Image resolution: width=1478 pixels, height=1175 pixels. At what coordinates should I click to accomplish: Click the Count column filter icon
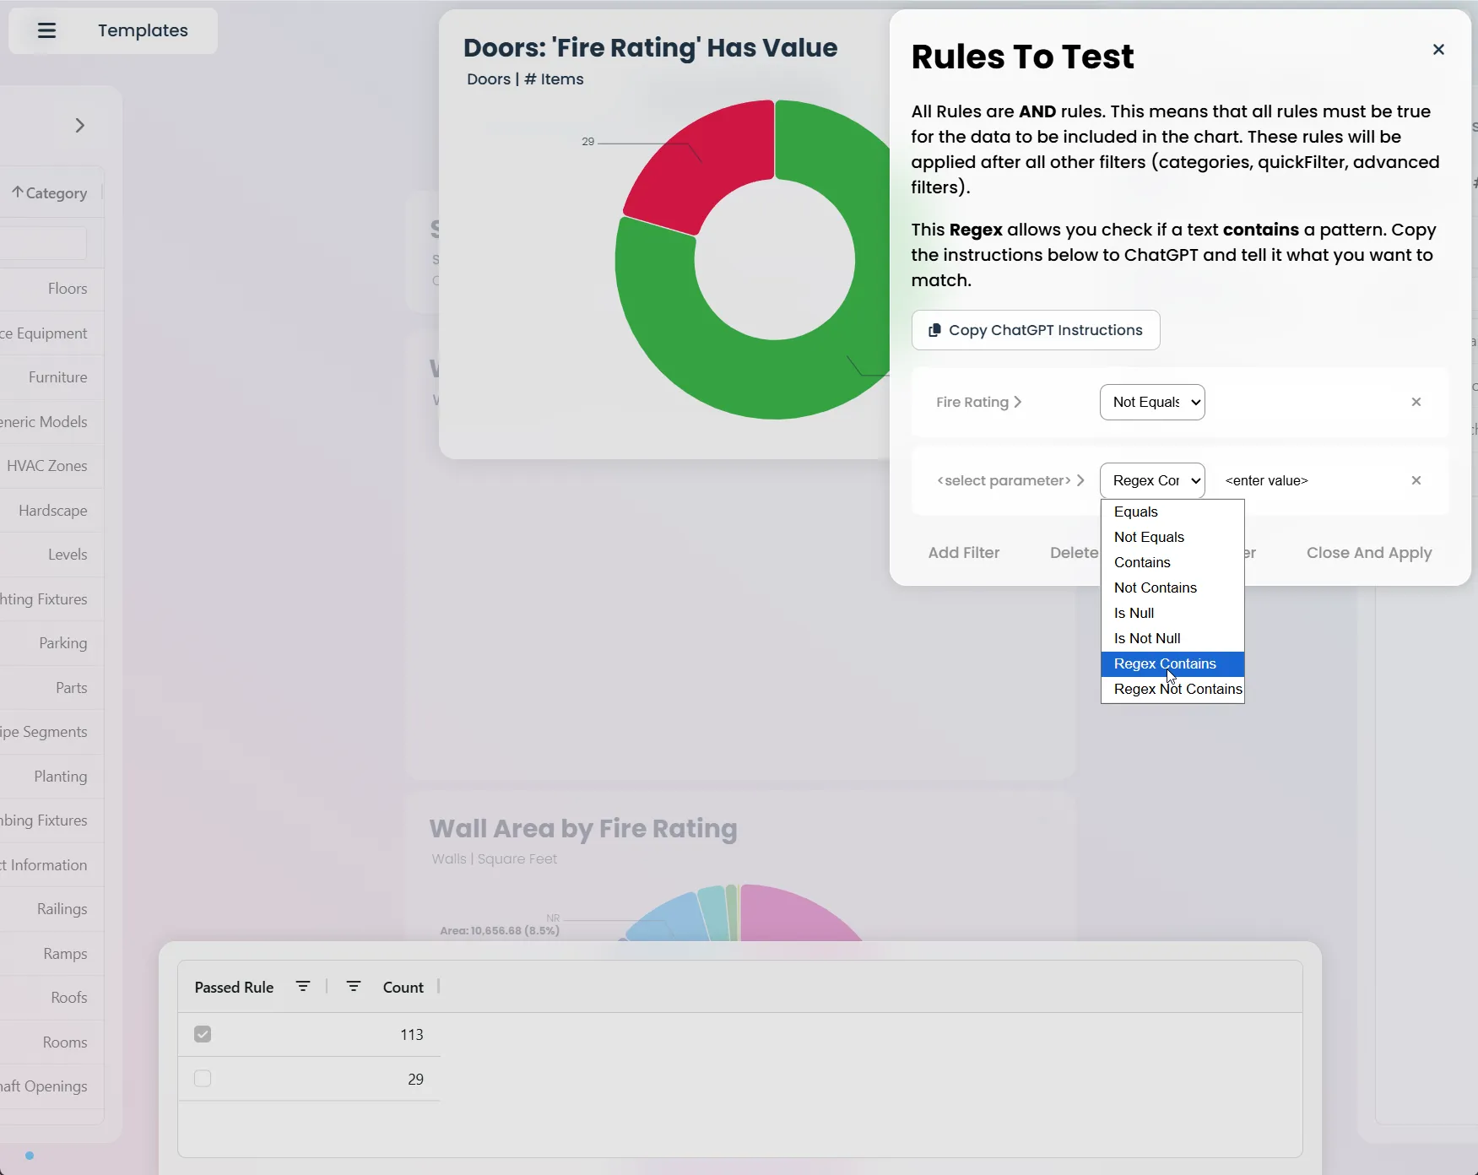click(x=354, y=986)
